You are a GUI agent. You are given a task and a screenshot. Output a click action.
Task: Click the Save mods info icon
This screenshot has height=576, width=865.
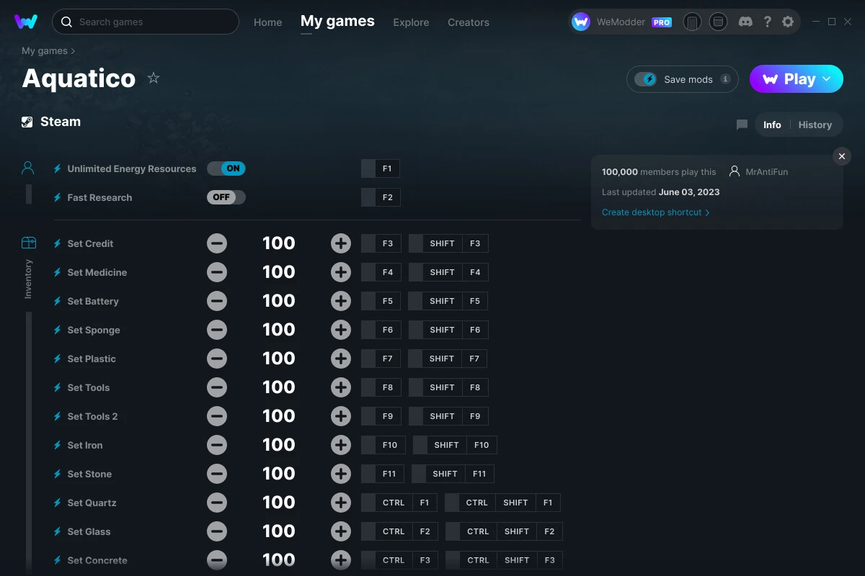[x=725, y=79]
